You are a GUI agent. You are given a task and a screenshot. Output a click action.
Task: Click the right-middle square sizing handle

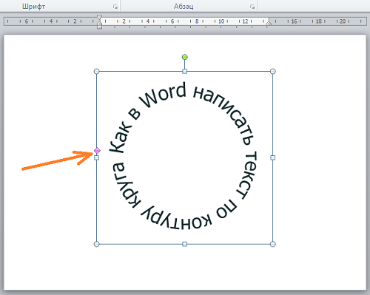point(272,157)
